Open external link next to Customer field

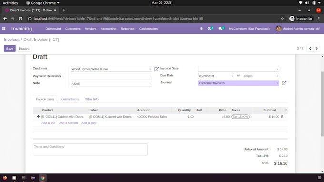pos(156,69)
